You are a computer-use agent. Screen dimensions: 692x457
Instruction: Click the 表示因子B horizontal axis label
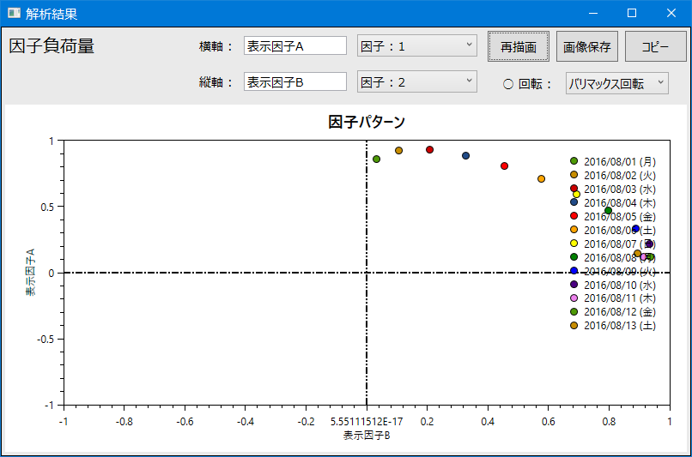tap(367, 436)
